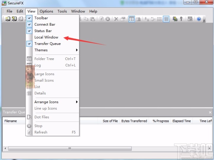Click the Refresh icon in the toolbar
Image resolution: width=214 pixels, height=160 pixels.
pyautogui.click(x=101, y=19)
